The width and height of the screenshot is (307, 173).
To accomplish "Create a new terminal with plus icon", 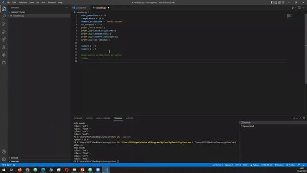I will pyautogui.click(x=294, y=118).
